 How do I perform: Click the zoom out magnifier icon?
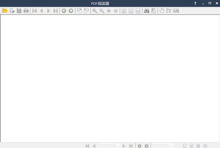pyautogui.click(x=102, y=11)
